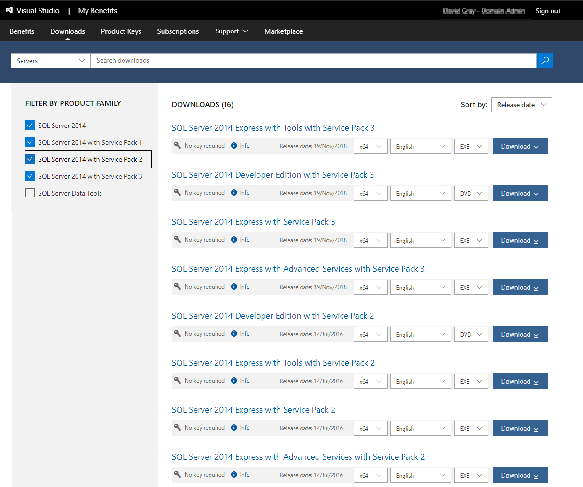
Task: Download SQL Server 2014 Developer Edition SP2
Action: point(520,334)
